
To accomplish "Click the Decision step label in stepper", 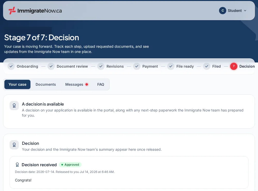I will 247,66.
